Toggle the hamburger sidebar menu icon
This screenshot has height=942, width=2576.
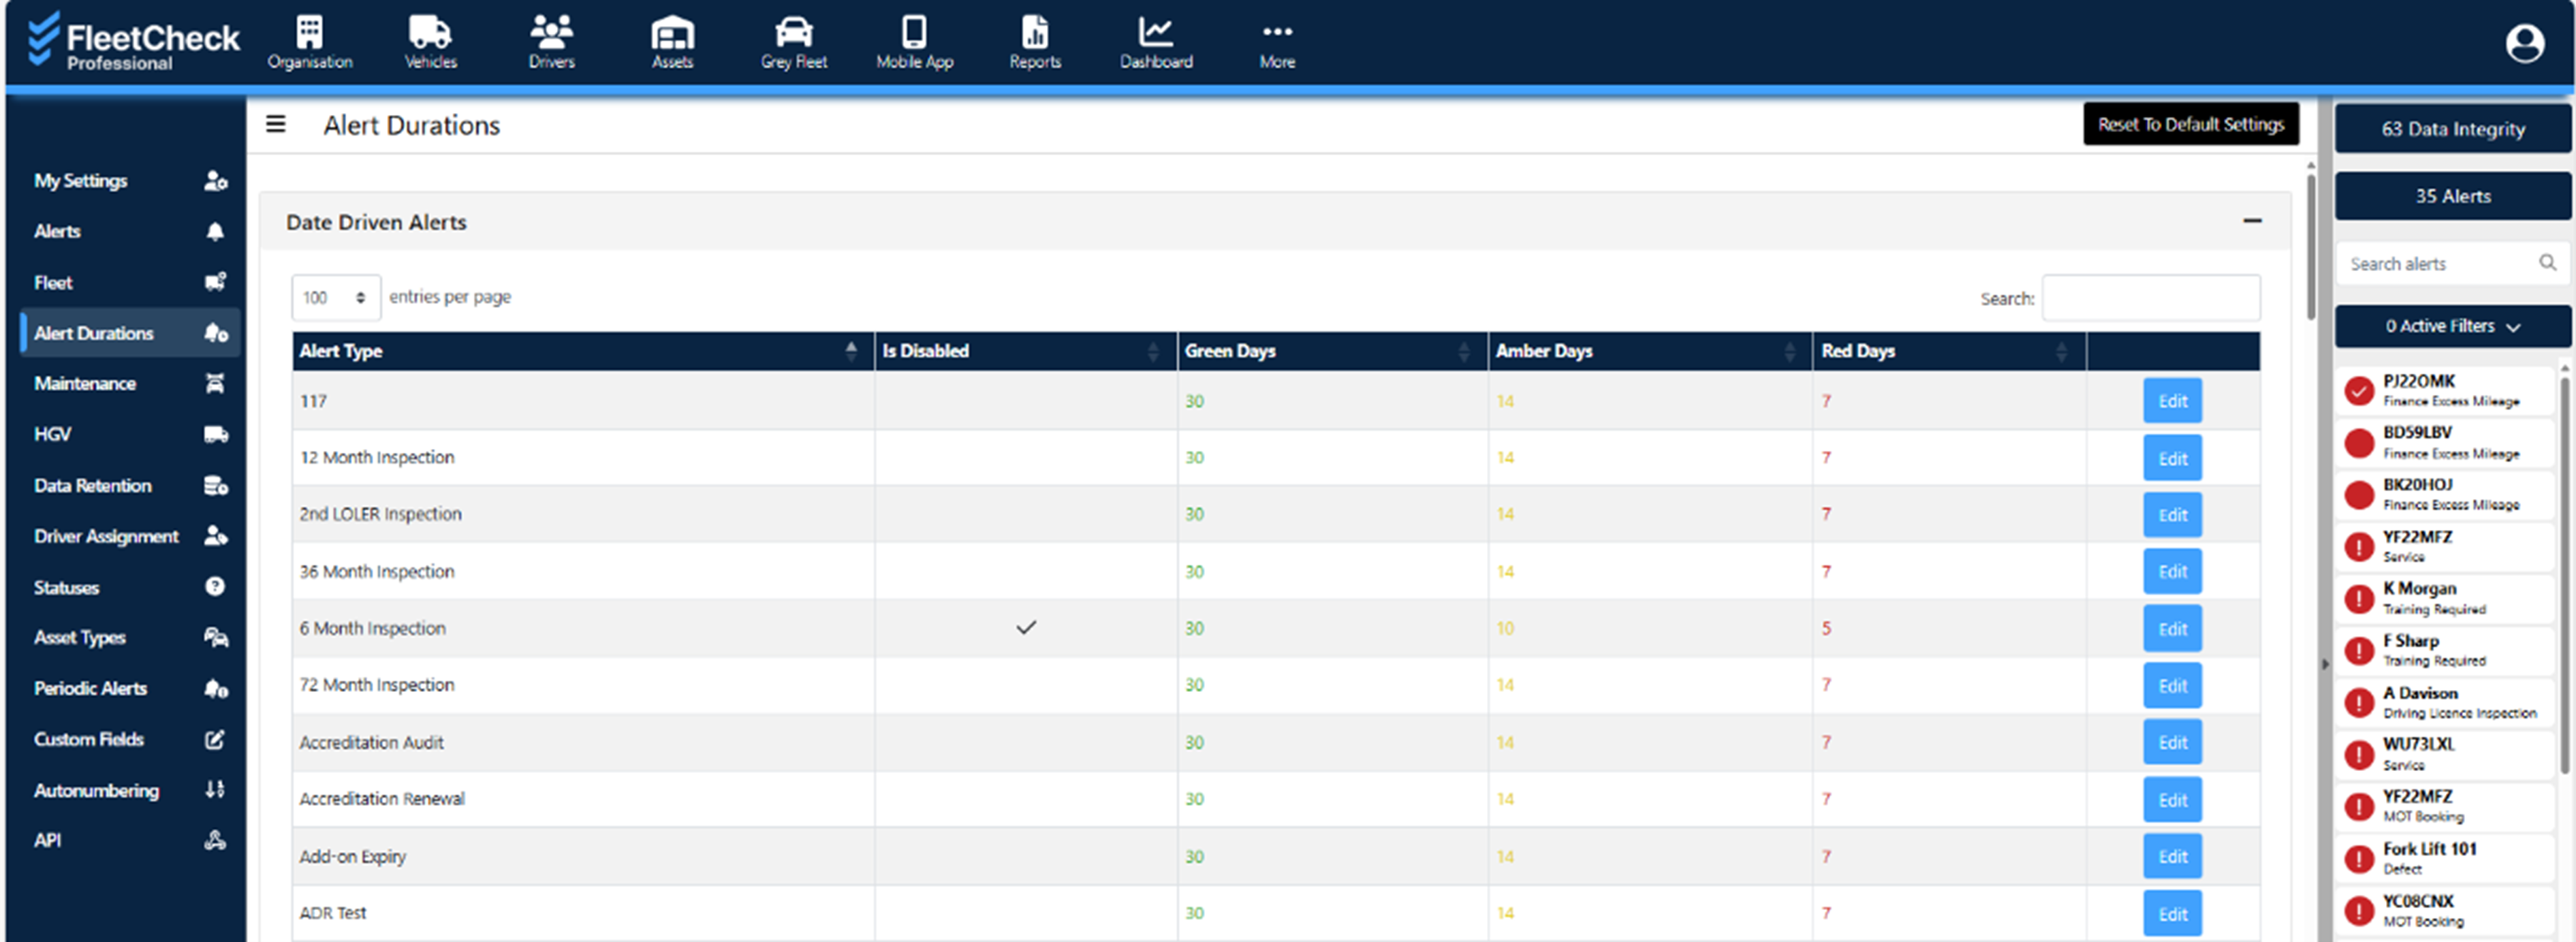pos(276,124)
